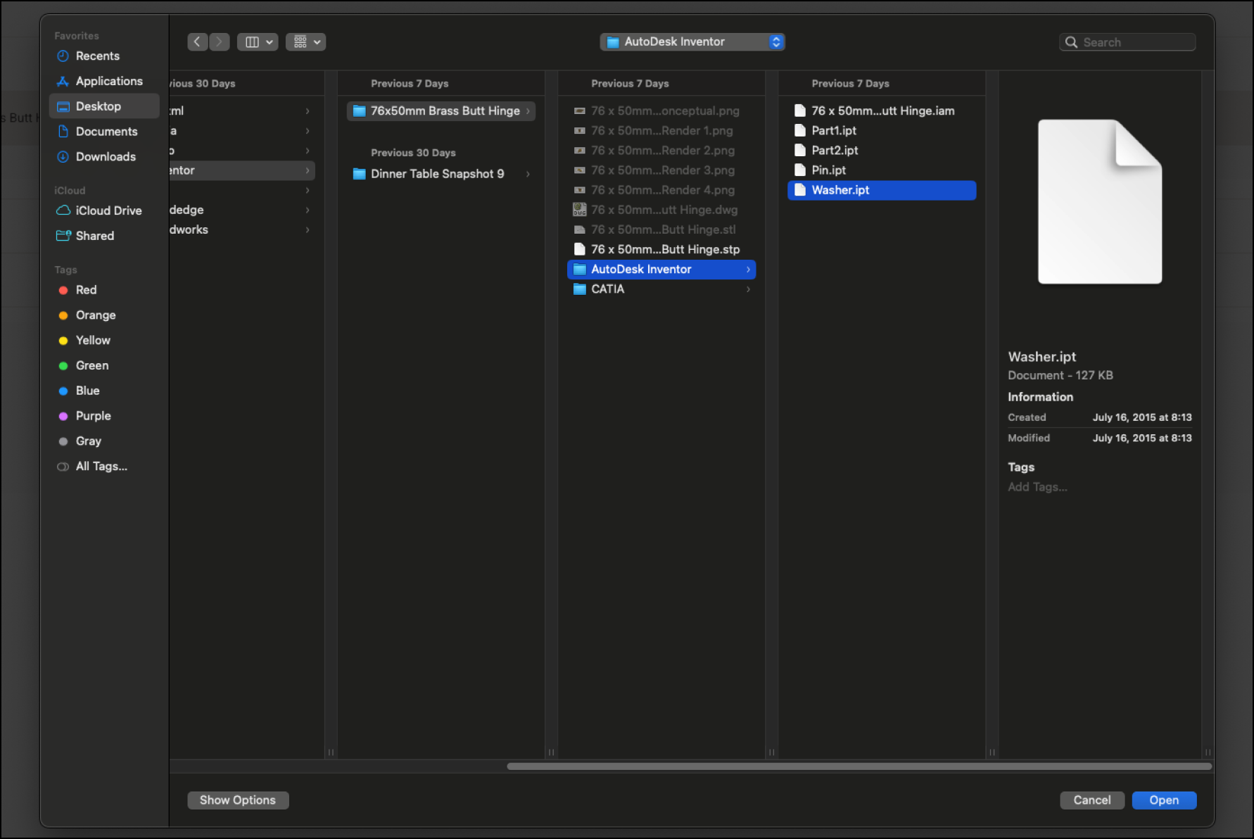Filter by the Purple tag
The width and height of the screenshot is (1254, 839).
tap(93, 416)
